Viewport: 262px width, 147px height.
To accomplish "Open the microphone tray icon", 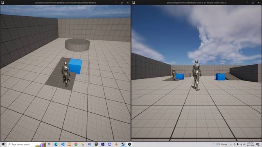I will [x=238, y=144].
